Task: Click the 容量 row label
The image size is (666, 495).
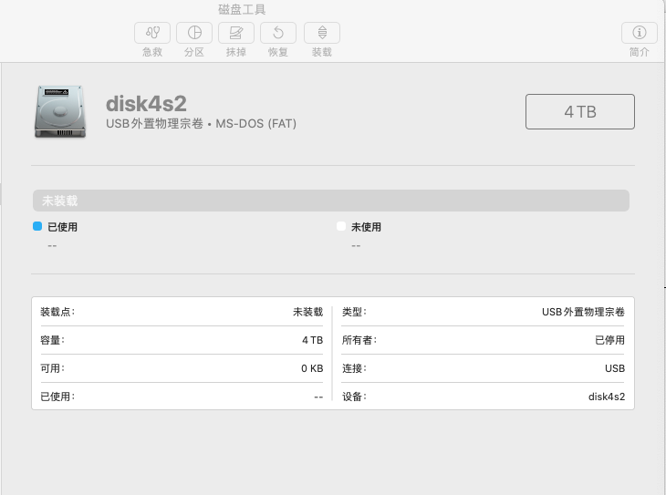Action: click(x=52, y=340)
